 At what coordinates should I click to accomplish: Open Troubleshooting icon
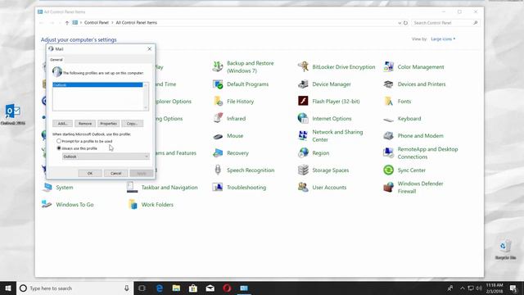(x=218, y=187)
